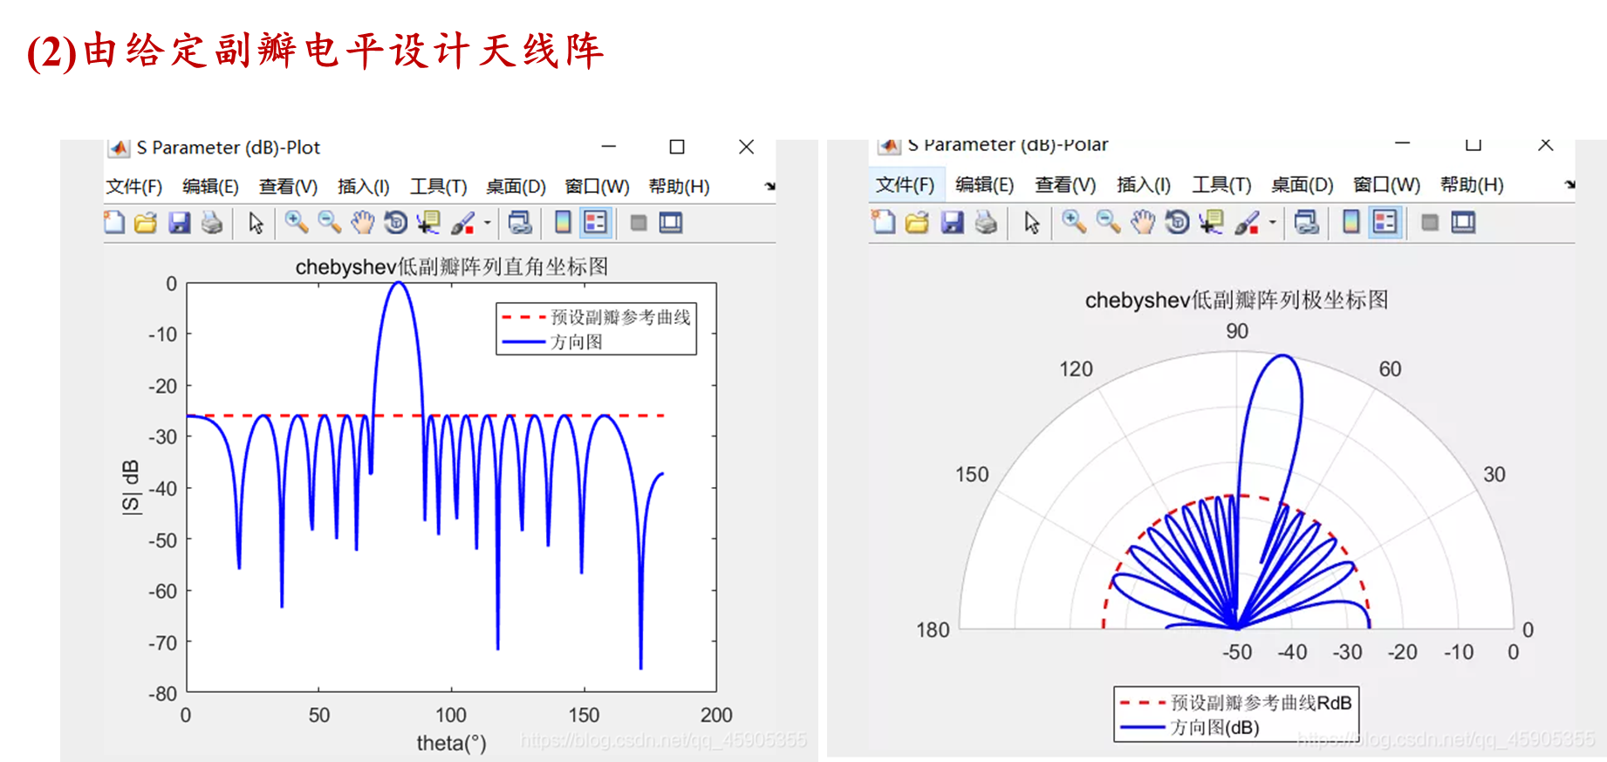Open 编辑(E) menu in Plot window
Viewport: 1607px width, 762px height.
[210, 187]
